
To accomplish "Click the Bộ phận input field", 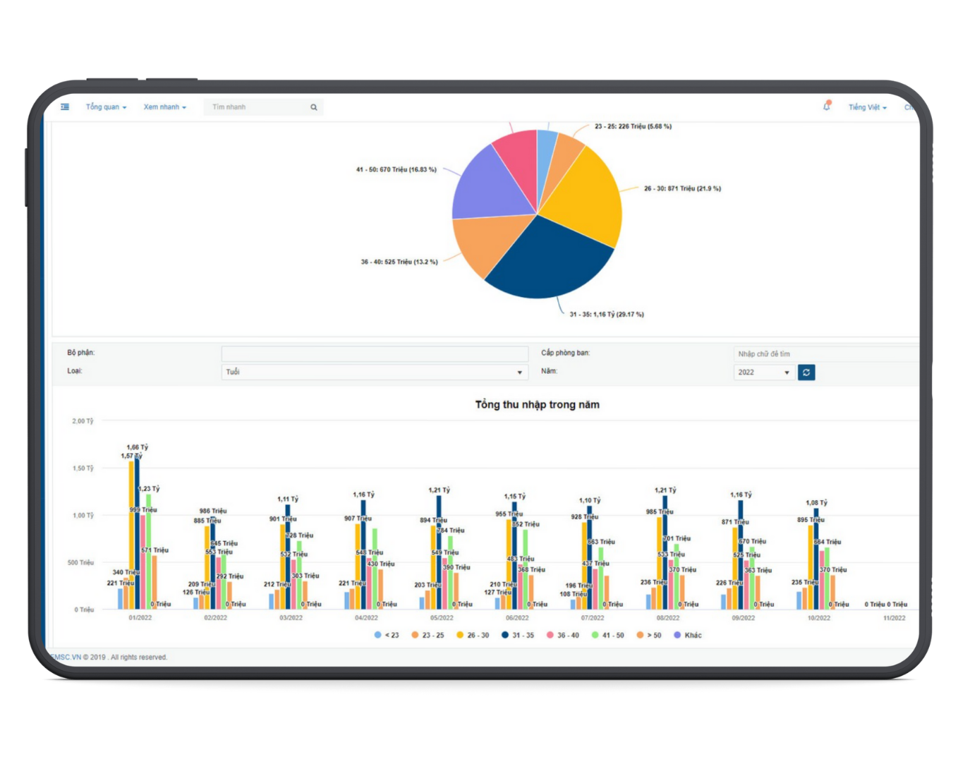I will 374,353.
